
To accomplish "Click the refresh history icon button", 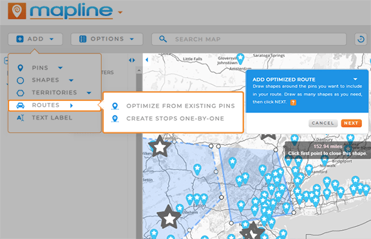I will click(361, 39).
